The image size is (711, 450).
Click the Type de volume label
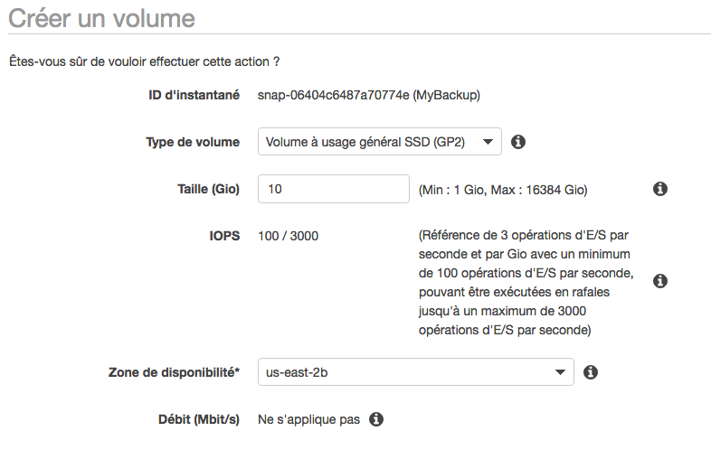pyautogui.click(x=193, y=142)
